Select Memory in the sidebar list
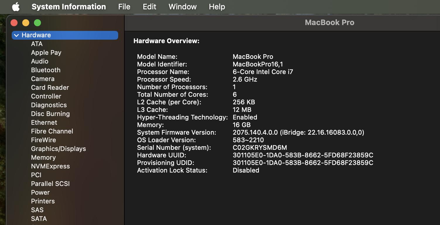Screen dimensions: 440x225 click(x=43, y=157)
